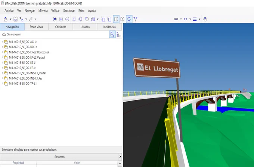254x167 pixels.
Task: Click the building view presets icon
Action: (93, 19)
